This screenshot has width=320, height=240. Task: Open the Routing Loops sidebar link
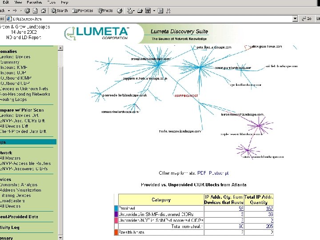point(13,100)
